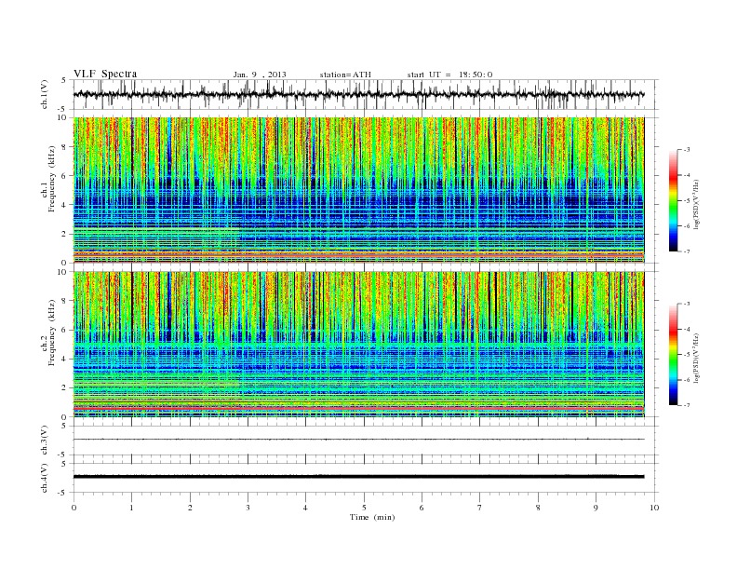
Task: Select the ch.2 spectrogram color bar
Action: tap(674, 354)
